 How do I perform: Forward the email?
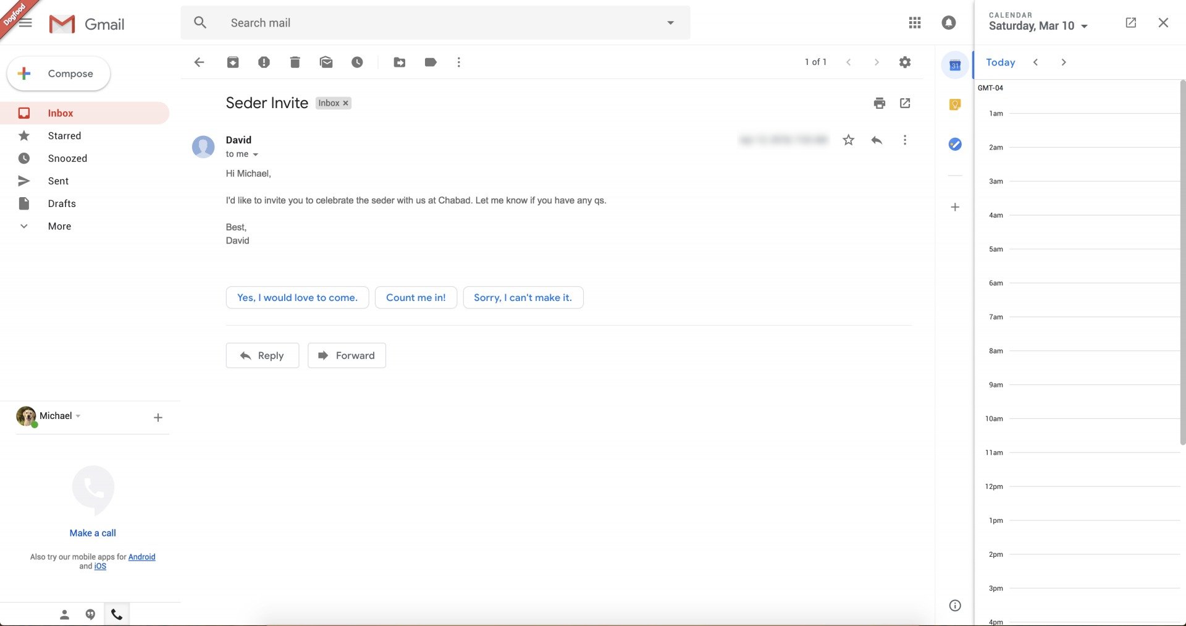(347, 355)
